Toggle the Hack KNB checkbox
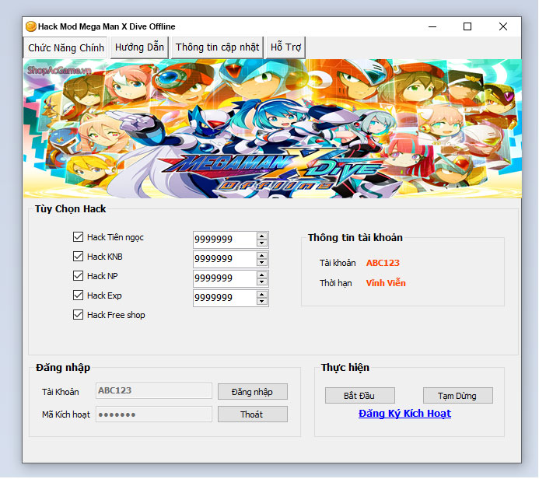Image resolution: width=539 pixels, height=479 pixels. [78, 257]
